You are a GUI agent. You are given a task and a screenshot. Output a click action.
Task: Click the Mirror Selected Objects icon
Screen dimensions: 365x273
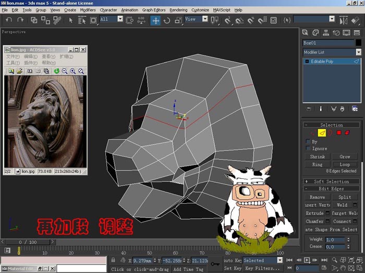coord(343,20)
